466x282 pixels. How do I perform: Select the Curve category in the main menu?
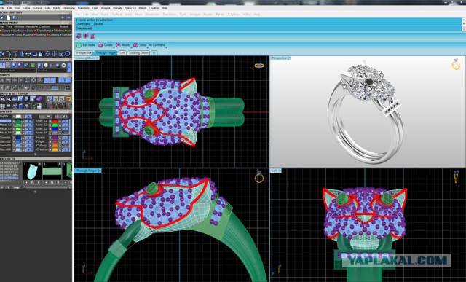[x=5, y=31]
